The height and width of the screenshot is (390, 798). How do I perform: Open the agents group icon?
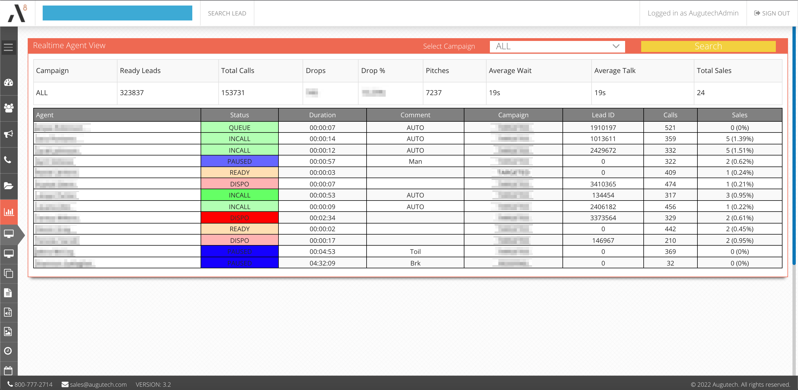point(8,108)
